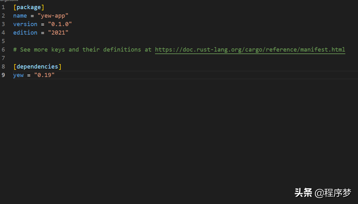
Task: Open the Cargo manifest reference URL
Action: pos(250,50)
